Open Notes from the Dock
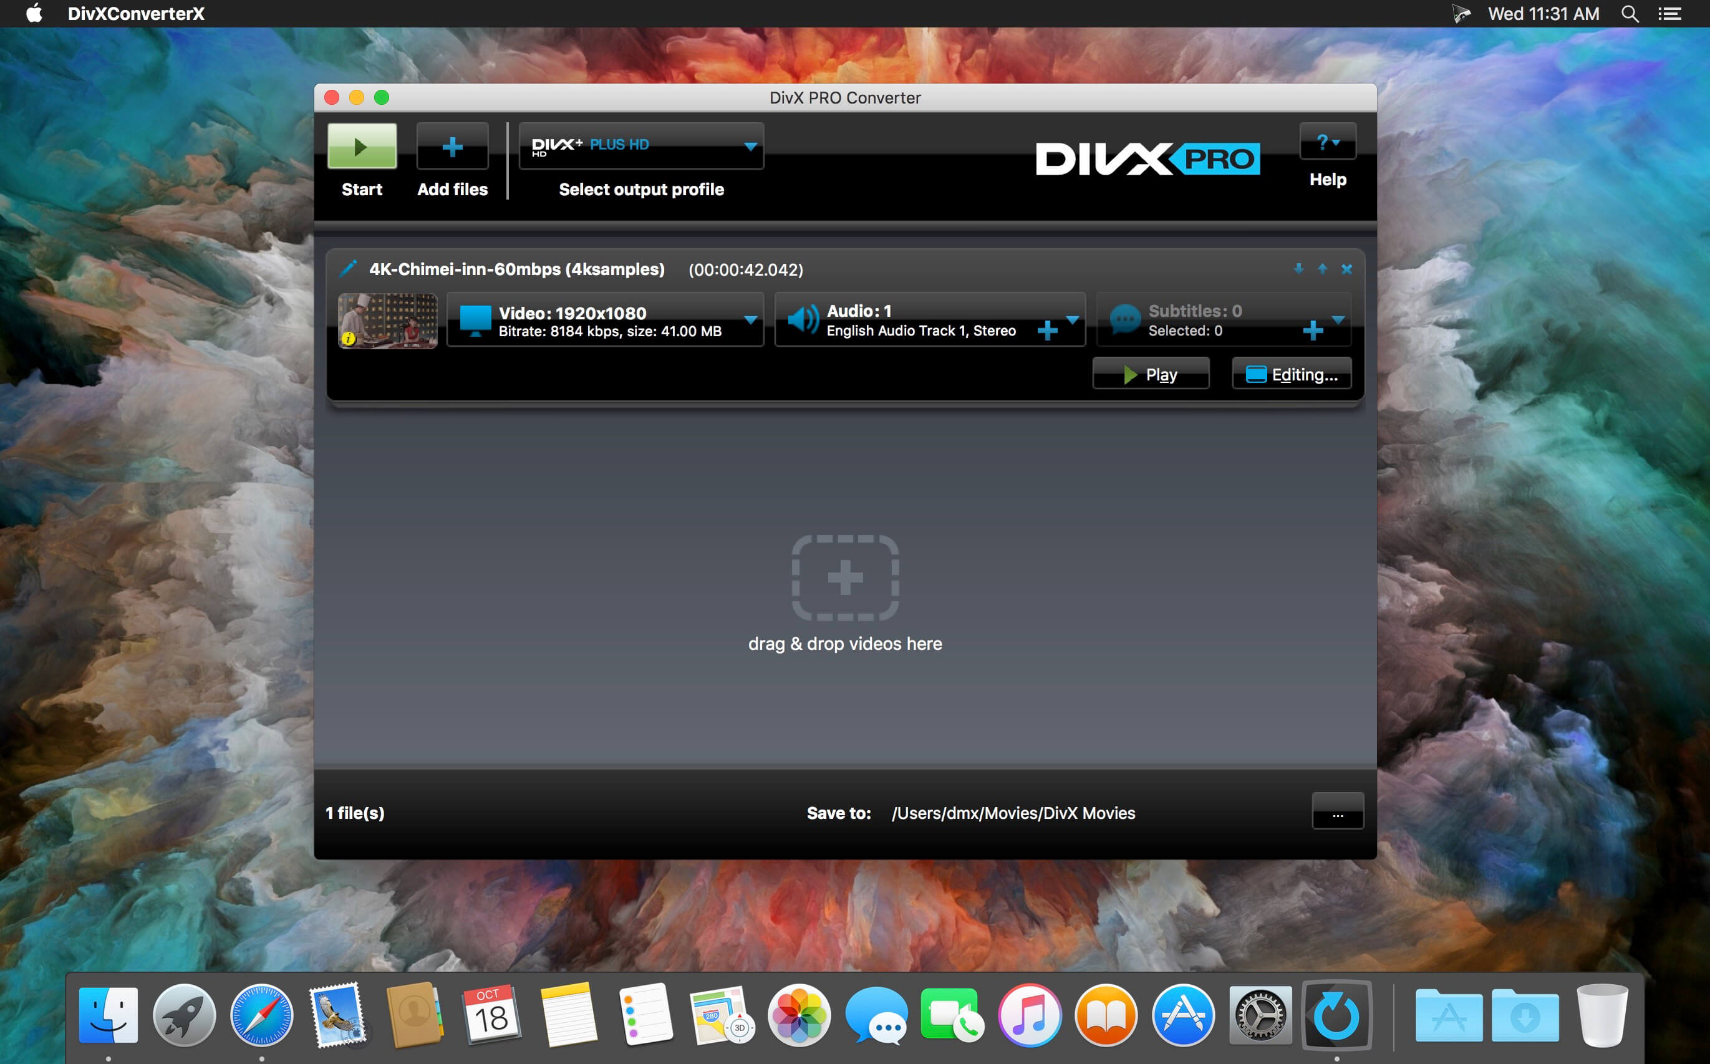This screenshot has height=1064, width=1710. click(569, 1015)
